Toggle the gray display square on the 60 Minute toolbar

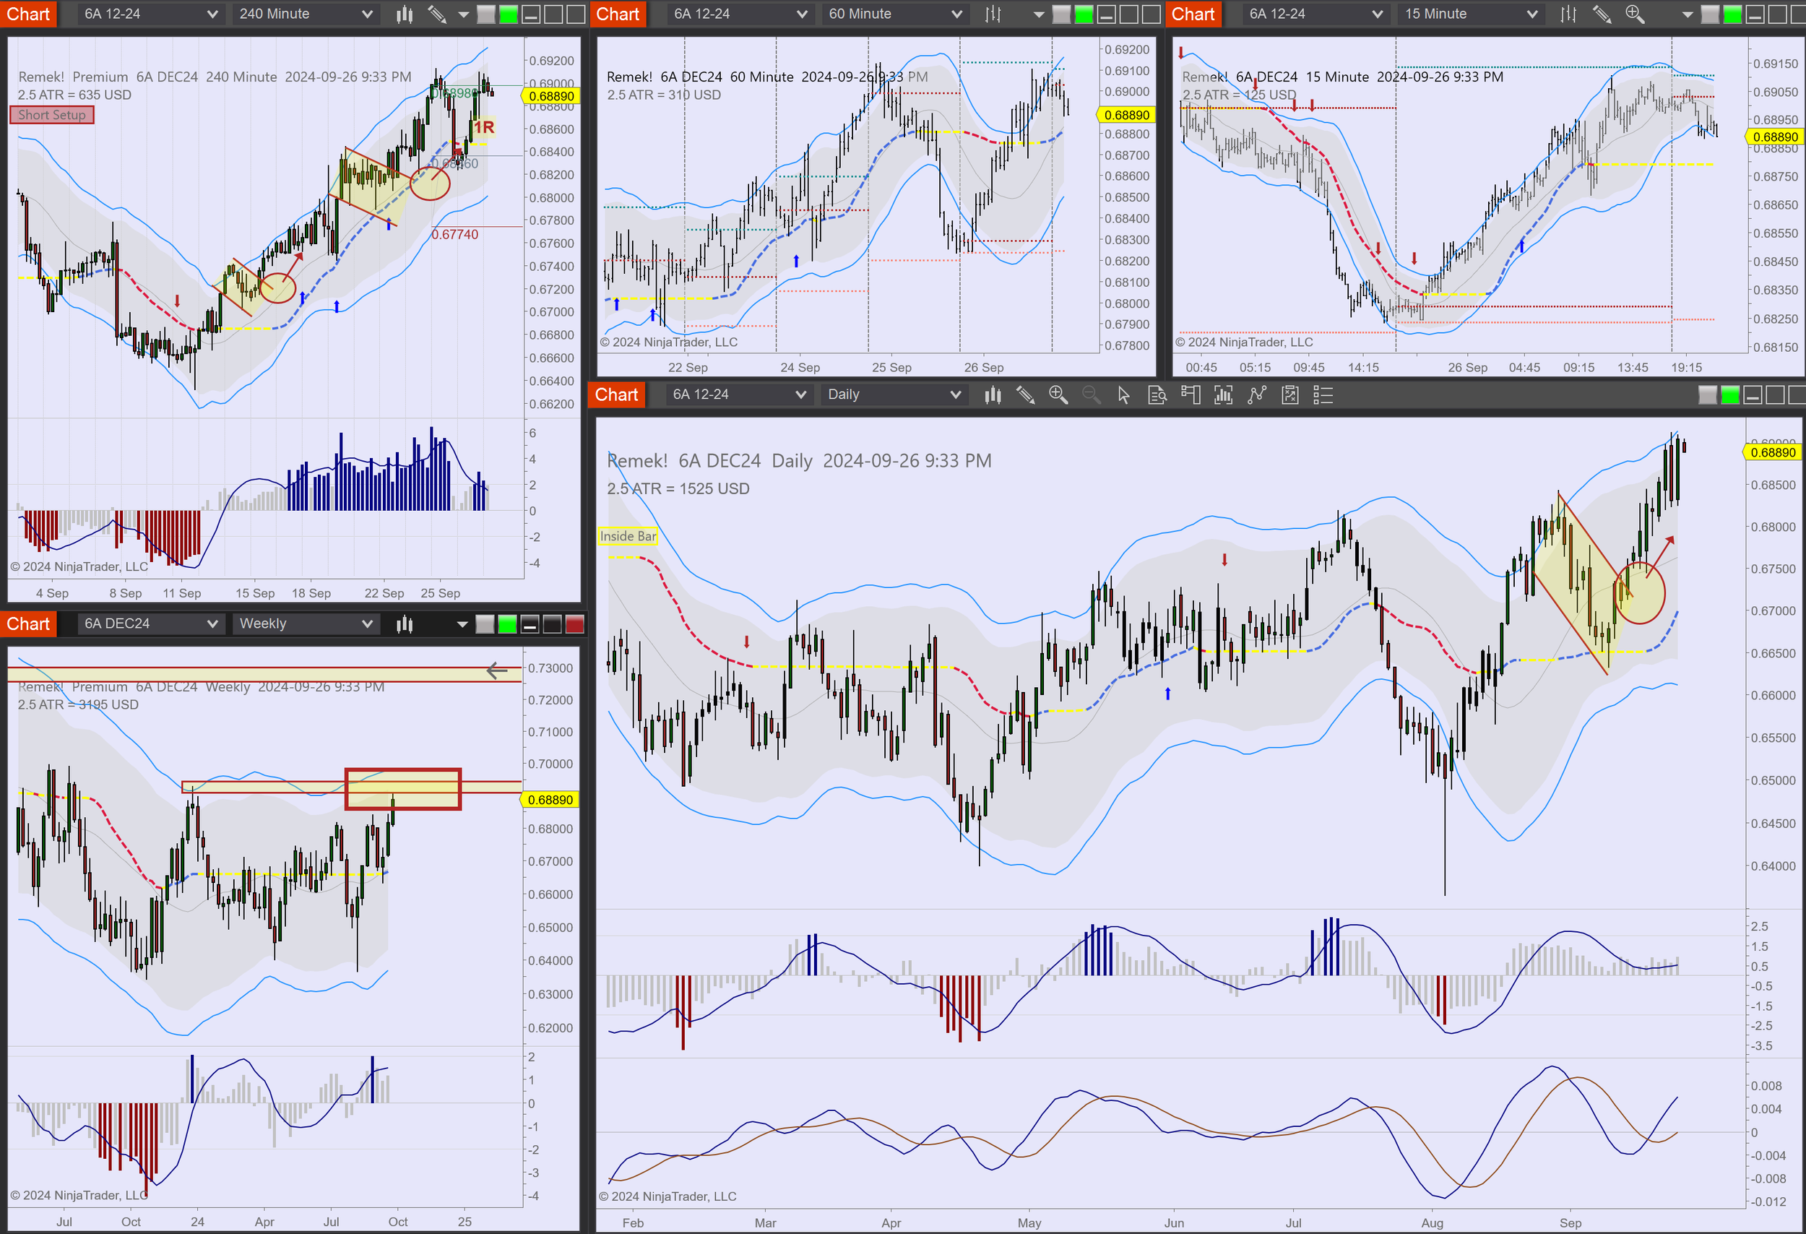1060,13
